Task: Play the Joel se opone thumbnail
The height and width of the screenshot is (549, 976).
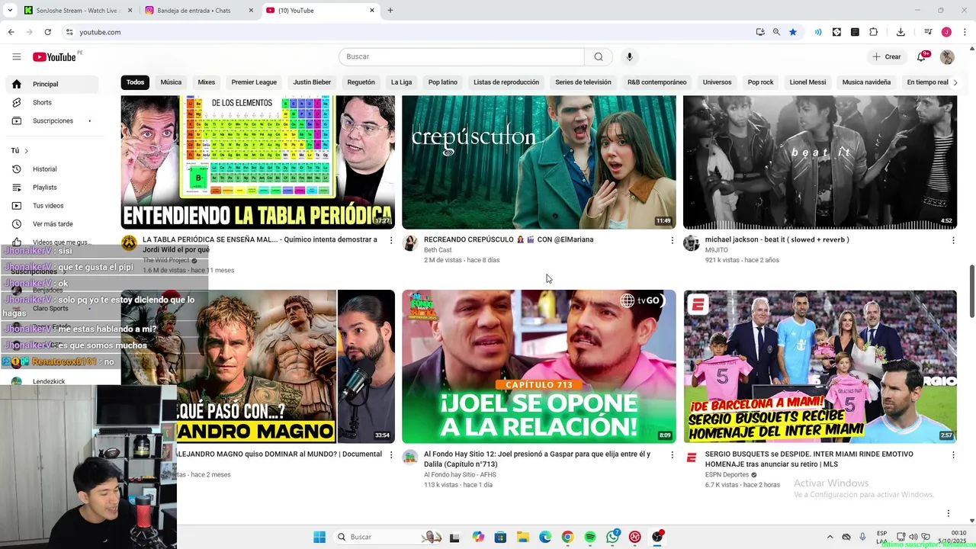Action: click(x=538, y=366)
